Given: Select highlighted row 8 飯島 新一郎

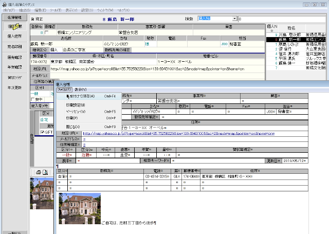Looking at the screenshot, I should pyautogui.click(x=296, y=40).
